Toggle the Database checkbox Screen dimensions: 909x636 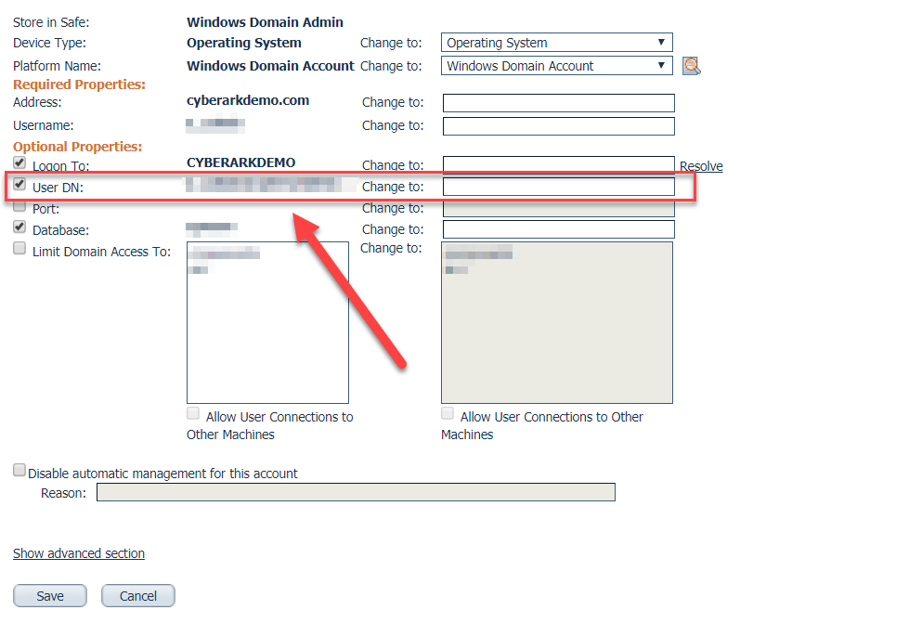point(19,227)
